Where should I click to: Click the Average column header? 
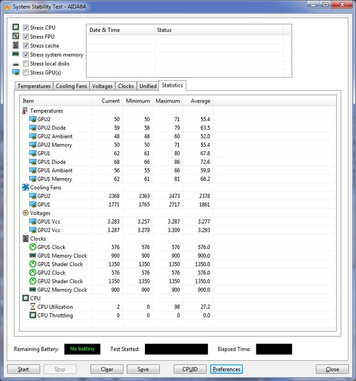(x=198, y=101)
